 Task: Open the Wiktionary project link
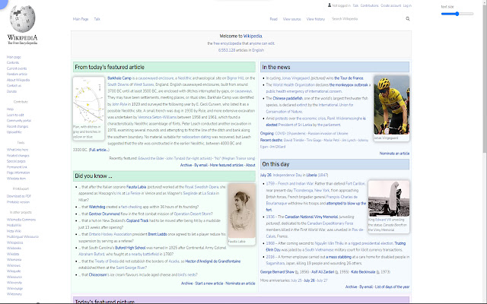click(14, 294)
